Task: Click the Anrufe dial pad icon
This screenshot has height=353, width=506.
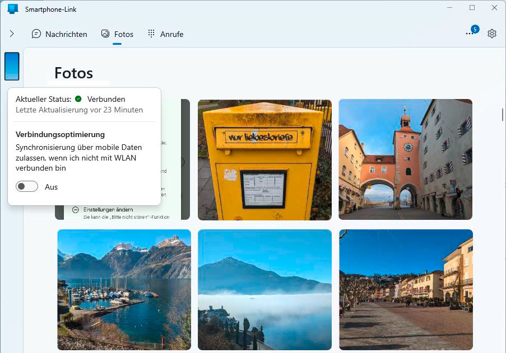Action: [151, 33]
